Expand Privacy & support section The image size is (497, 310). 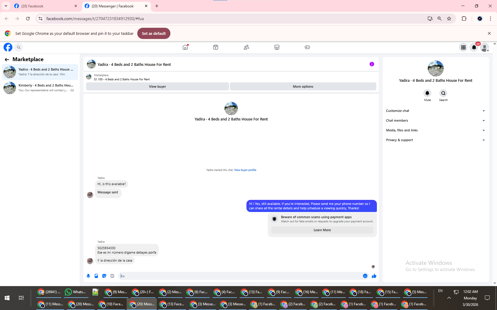[435, 140]
